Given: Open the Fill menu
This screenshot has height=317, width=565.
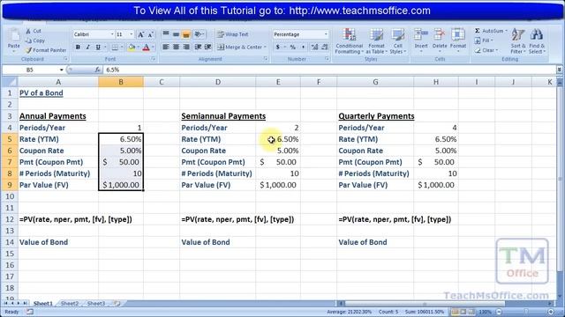Looking at the screenshot, I should tap(483, 41).
